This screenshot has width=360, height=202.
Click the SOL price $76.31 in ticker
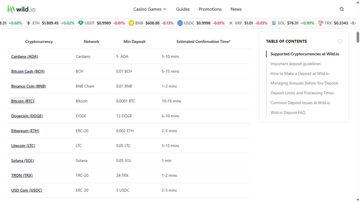click(x=292, y=23)
